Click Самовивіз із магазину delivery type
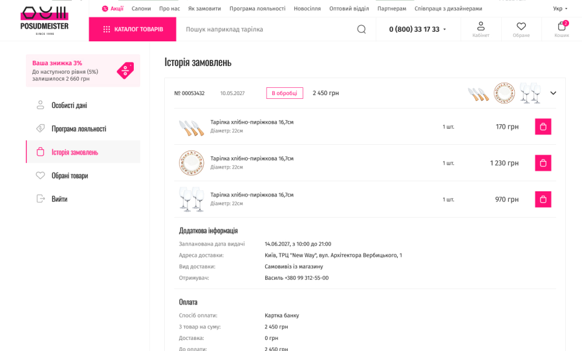Image resolution: width=582 pixels, height=351 pixels. (x=294, y=266)
